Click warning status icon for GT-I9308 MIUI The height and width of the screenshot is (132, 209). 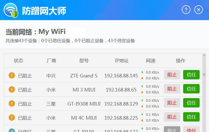[12, 103]
